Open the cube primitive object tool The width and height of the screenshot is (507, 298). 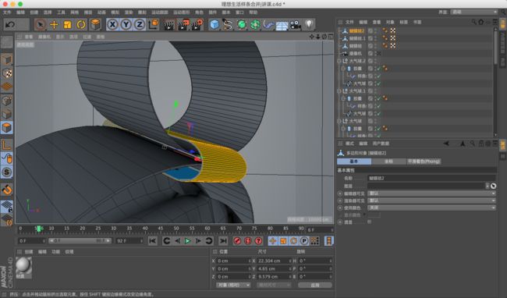point(214,24)
